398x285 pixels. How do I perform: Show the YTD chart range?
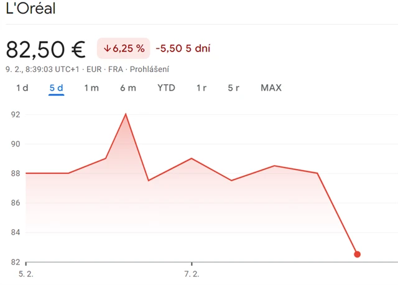coord(166,88)
